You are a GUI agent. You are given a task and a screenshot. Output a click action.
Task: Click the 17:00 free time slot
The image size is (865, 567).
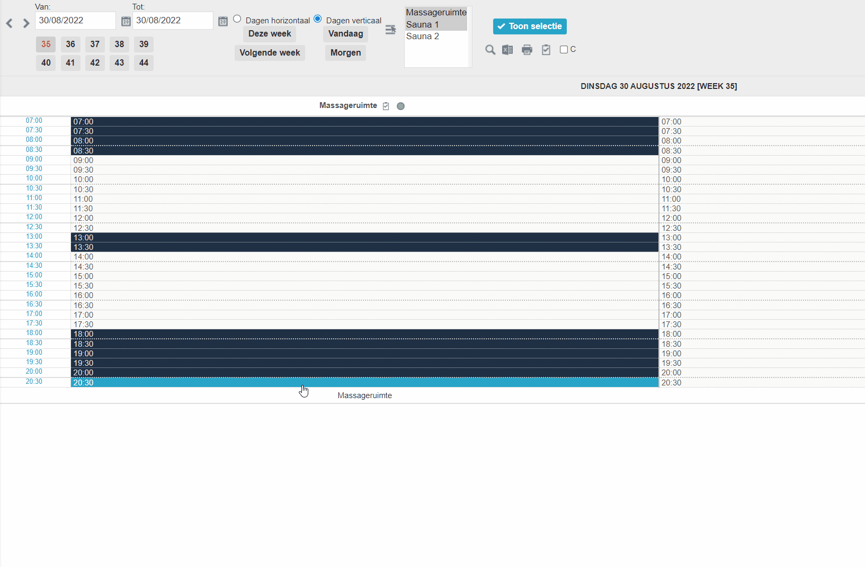[x=364, y=315]
